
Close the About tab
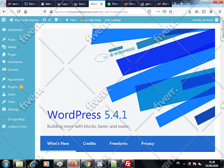(x=101, y=4)
